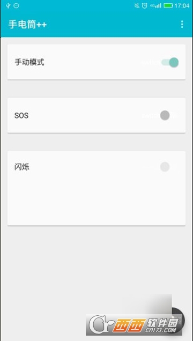Tap the green battery icon
Screen dimensions: 193x341
point(168,6)
